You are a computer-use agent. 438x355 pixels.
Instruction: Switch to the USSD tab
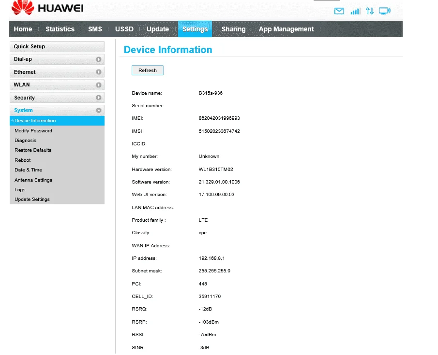[124, 29]
